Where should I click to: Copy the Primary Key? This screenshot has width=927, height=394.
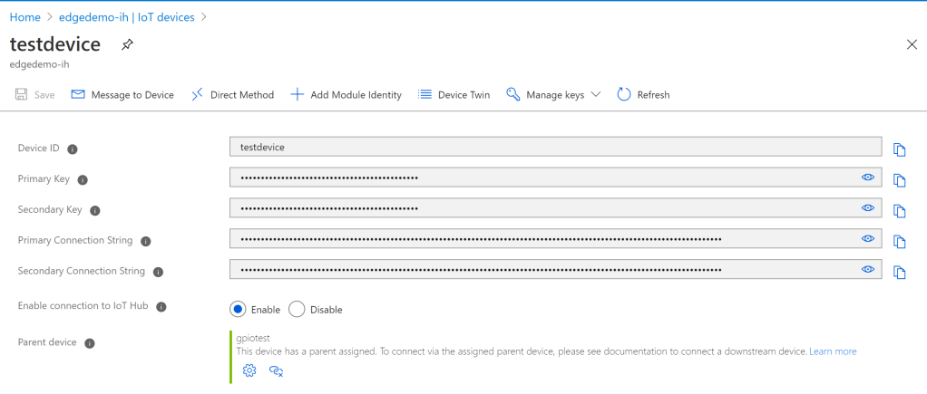coord(900,180)
